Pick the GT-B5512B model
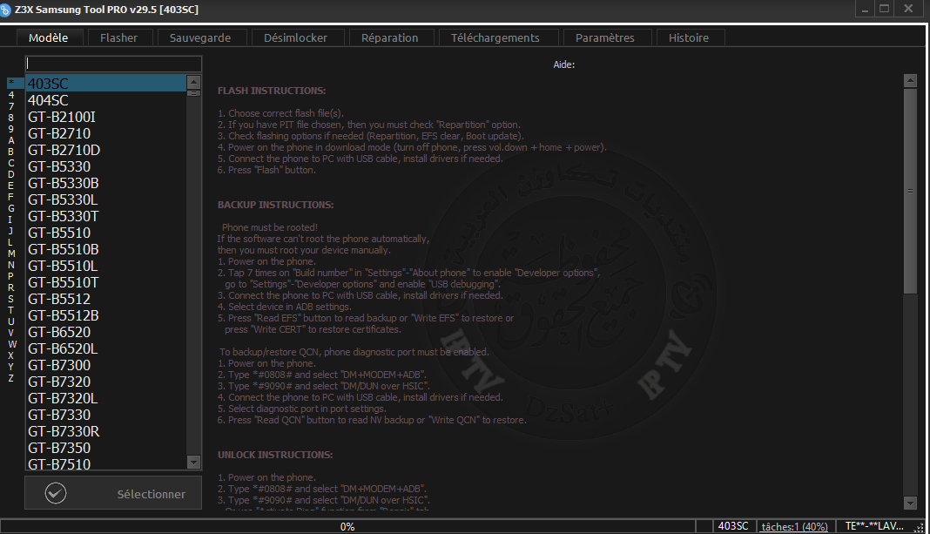Screen dimensions: 930x534 105,315
